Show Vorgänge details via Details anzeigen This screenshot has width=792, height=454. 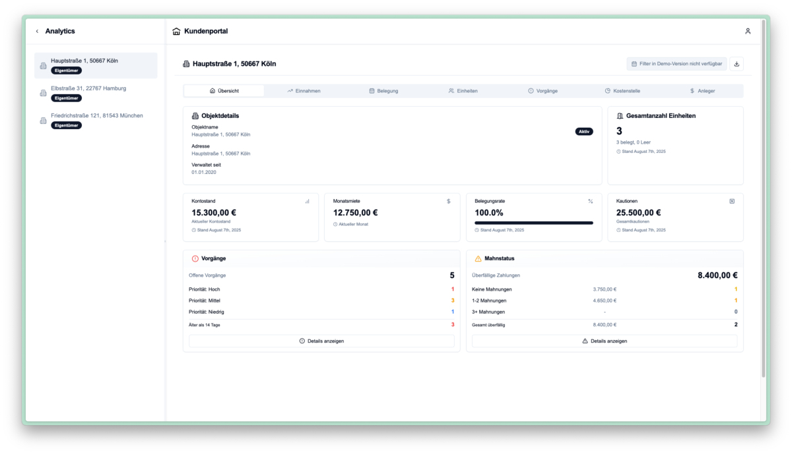point(321,341)
